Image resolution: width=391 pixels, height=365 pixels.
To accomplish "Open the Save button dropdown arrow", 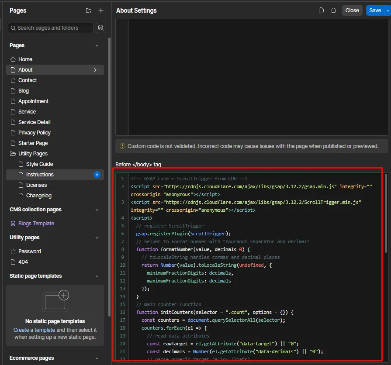I will point(387,10).
